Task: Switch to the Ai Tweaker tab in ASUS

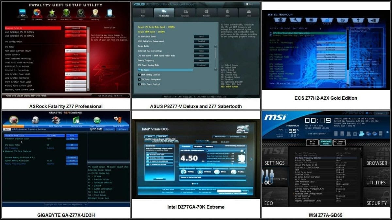Action: pyautogui.click(x=164, y=13)
